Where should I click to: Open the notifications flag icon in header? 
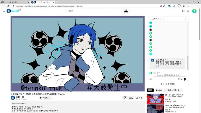188,11
